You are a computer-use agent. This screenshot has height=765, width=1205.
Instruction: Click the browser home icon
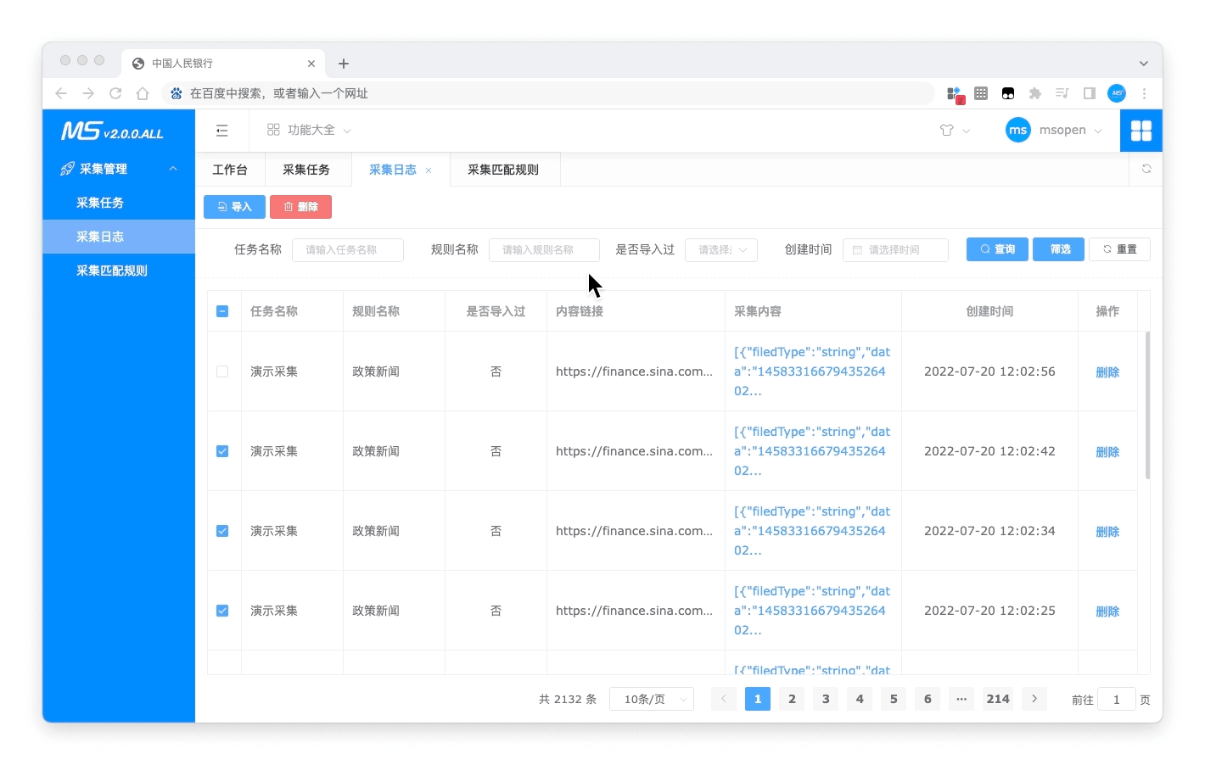pyautogui.click(x=143, y=93)
